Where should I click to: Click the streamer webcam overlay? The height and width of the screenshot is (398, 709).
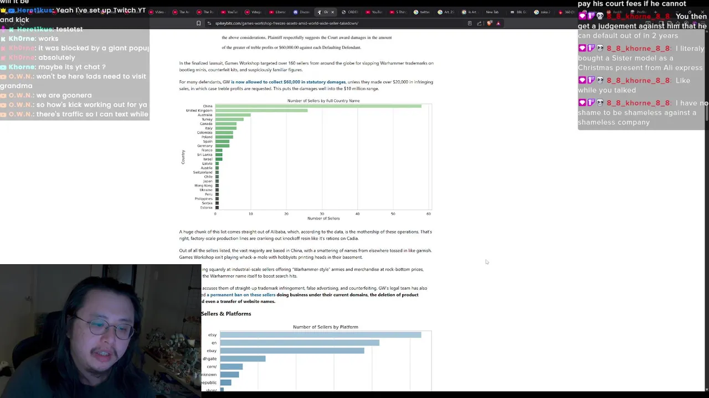tap(100, 331)
